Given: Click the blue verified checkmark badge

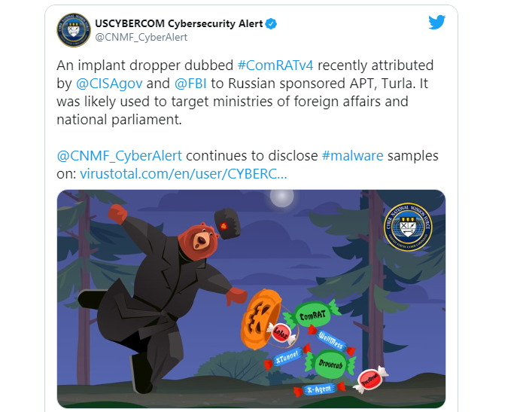Looking at the screenshot, I should [x=271, y=24].
